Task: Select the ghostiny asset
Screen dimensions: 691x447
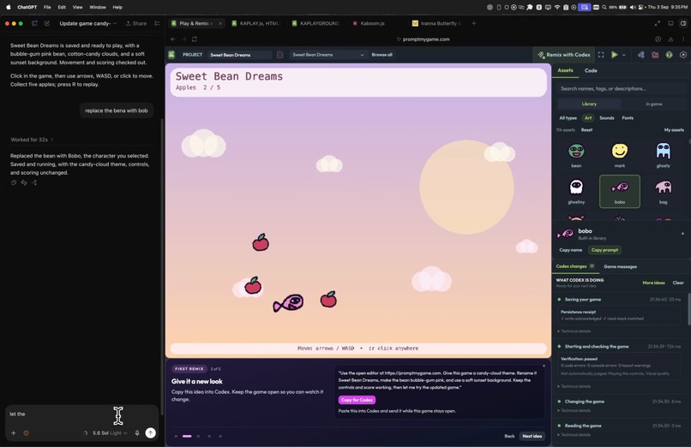Action: [x=576, y=191]
